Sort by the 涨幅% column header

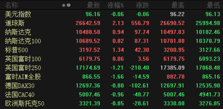115,5
